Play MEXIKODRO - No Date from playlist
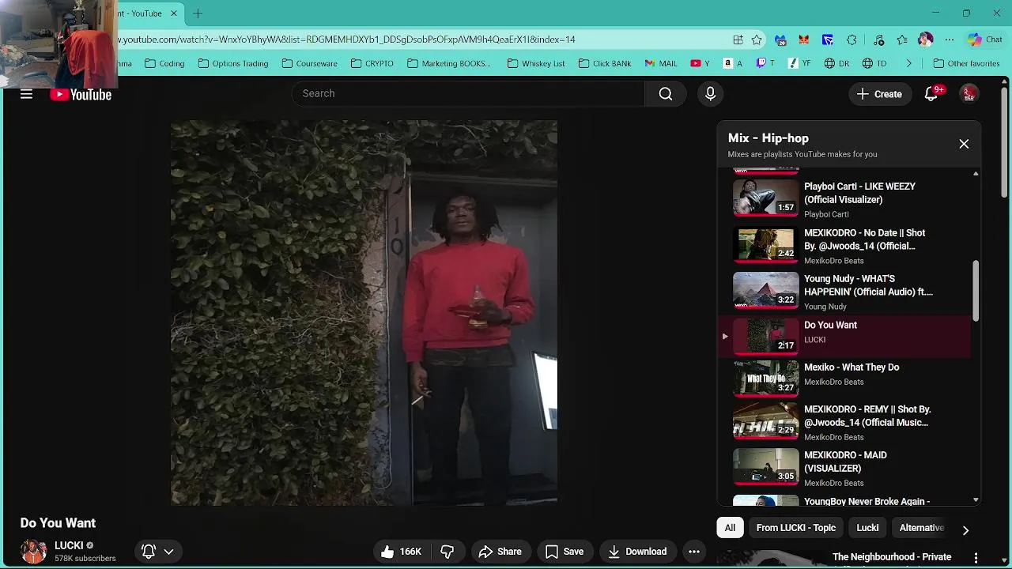Viewport: 1012px width, 569px height. click(x=846, y=246)
